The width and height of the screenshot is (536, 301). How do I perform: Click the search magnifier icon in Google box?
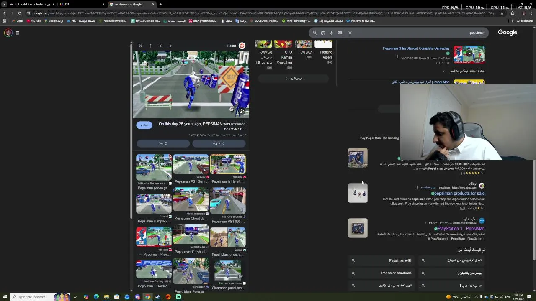314,33
